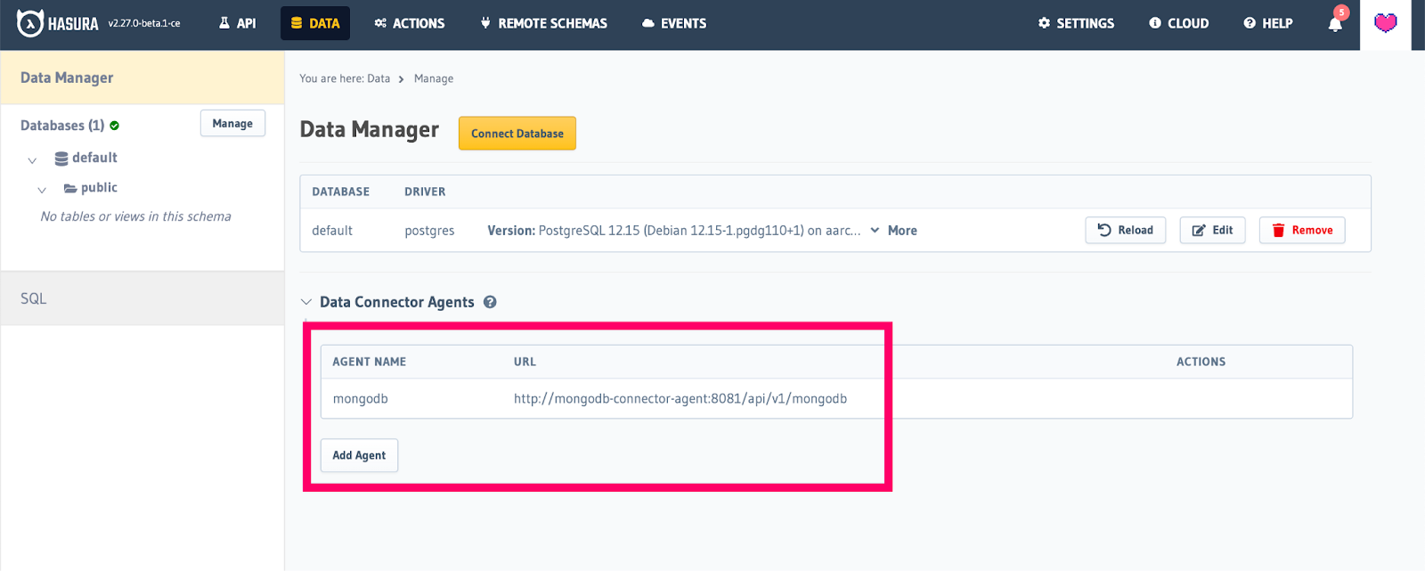Go to REMOTE SCHEMAS tab
The height and width of the screenshot is (571, 1425).
[x=543, y=23]
